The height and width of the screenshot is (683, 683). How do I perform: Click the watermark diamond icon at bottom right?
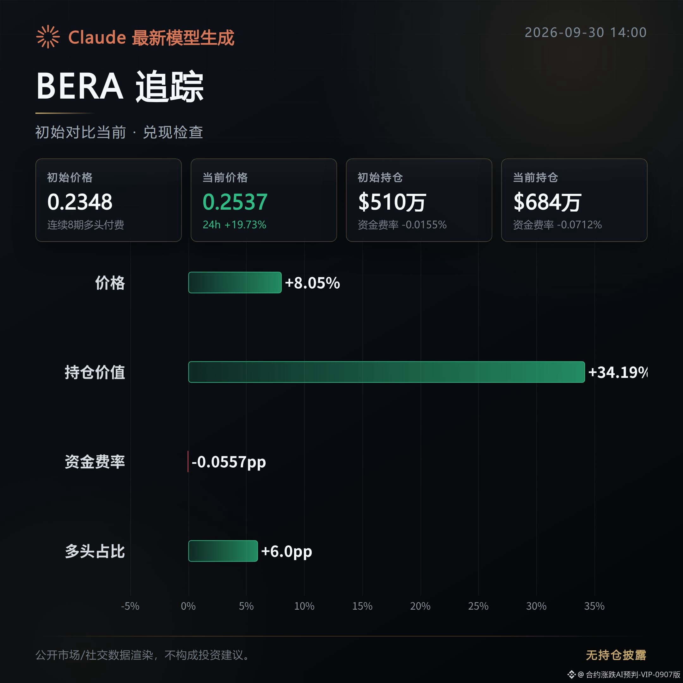572,674
